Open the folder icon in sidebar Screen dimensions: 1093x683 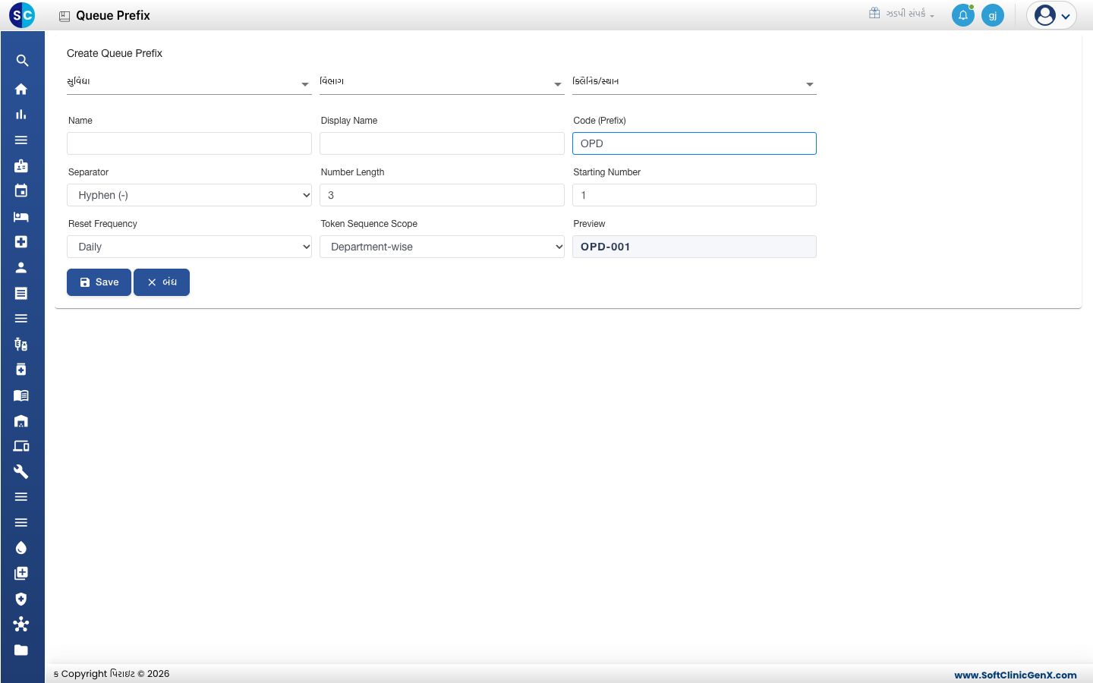[x=21, y=650]
